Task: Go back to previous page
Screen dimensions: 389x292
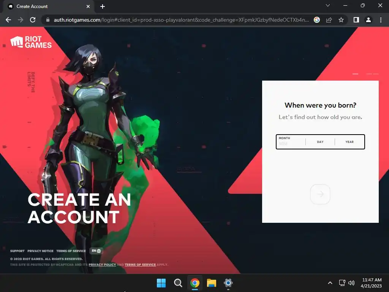Action: tap(8, 20)
